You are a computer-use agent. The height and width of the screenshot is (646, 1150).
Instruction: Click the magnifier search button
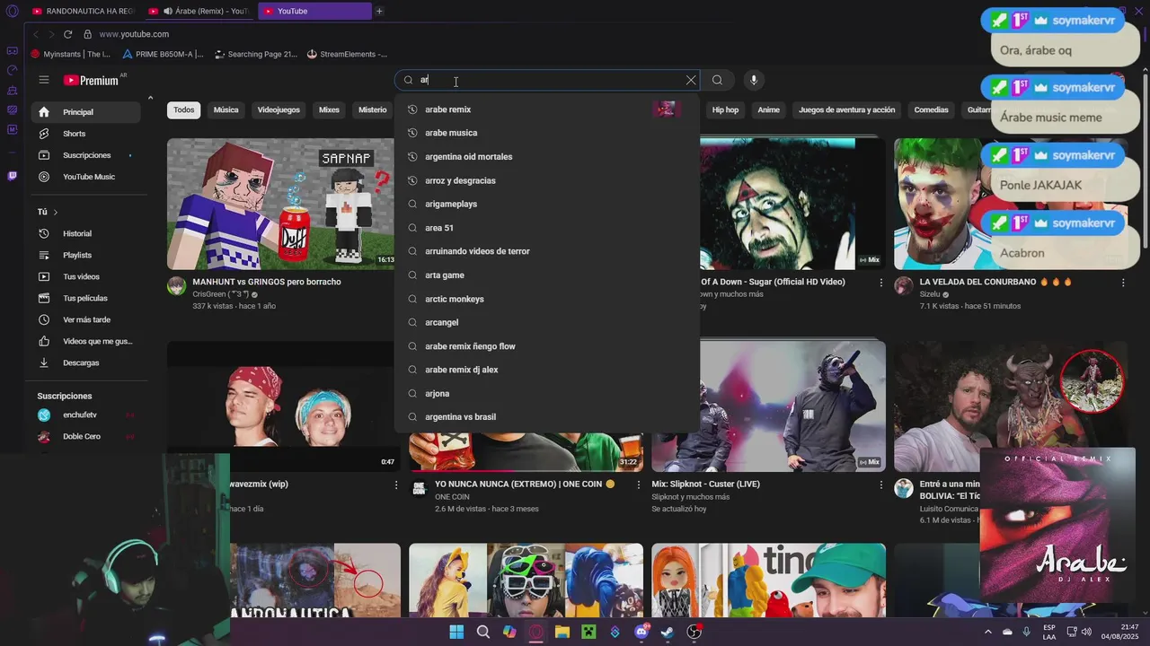717,80
